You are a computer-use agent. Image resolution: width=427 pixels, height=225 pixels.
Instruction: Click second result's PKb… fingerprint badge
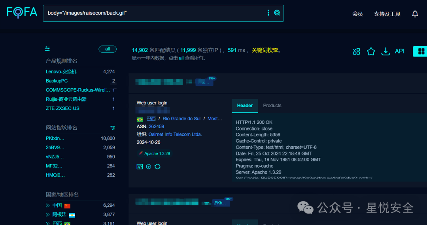(x=221, y=203)
